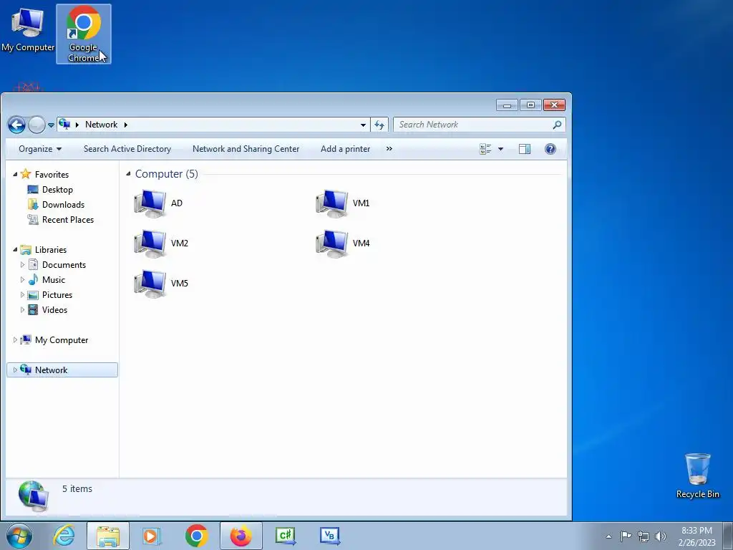Open Explorer help icon
Image resolution: width=733 pixels, height=550 pixels.
550,149
